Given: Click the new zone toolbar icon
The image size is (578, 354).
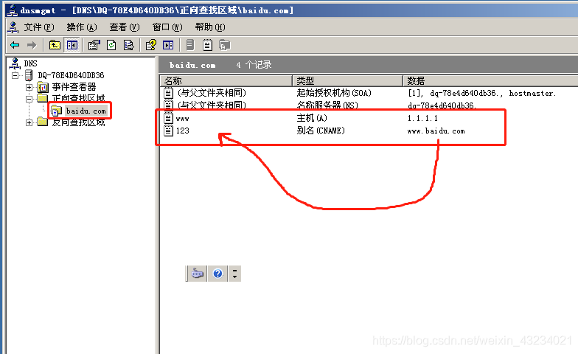Looking at the screenshot, I should coord(224,45).
